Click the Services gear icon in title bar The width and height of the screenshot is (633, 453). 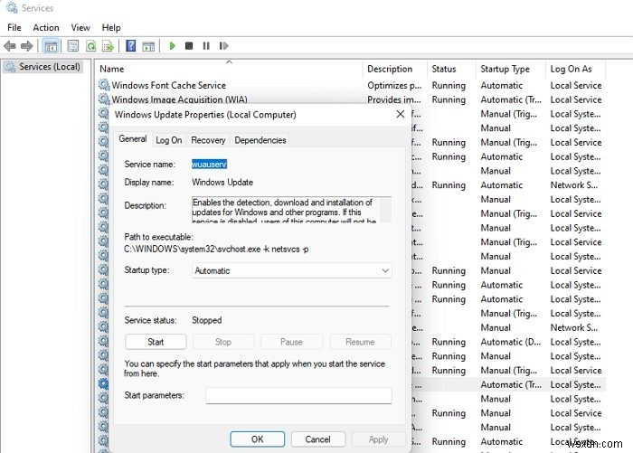(12, 7)
